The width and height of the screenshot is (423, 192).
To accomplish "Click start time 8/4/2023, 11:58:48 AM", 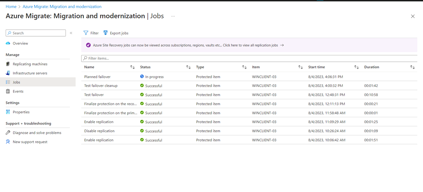I will 327,113.
